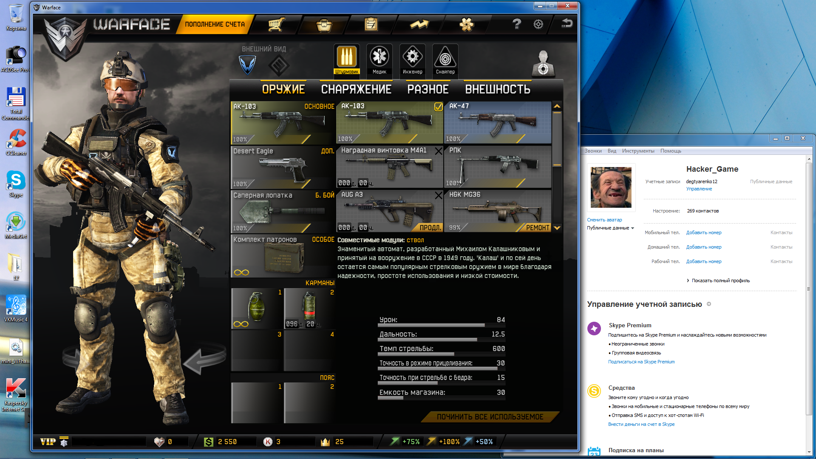Open the Инструменты menu in Skype
This screenshot has height=459, width=816.
[638, 151]
